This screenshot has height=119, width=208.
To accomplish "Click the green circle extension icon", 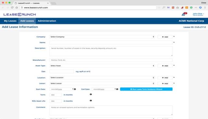I will click(191, 7).
